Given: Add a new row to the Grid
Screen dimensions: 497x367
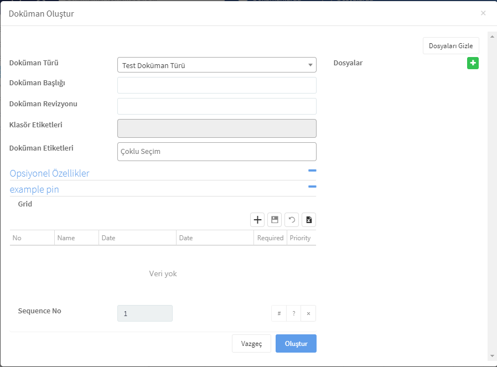Looking at the screenshot, I should click(x=257, y=220).
